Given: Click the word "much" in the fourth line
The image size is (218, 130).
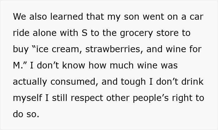Looking at the screenshot, I should 122,65.
